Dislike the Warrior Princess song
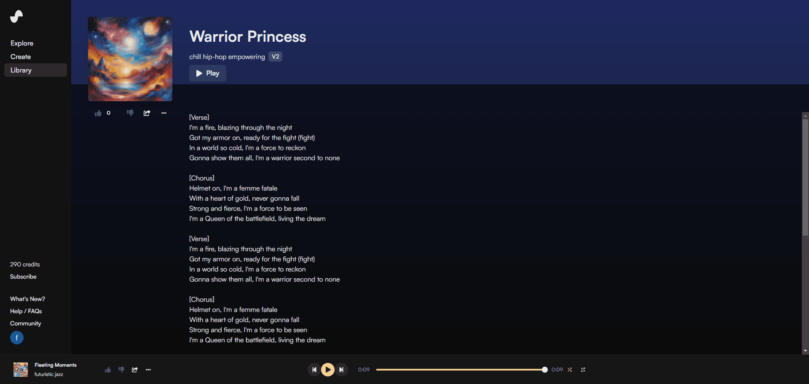Image resolution: width=809 pixels, height=384 pixels. pos(130,113)
